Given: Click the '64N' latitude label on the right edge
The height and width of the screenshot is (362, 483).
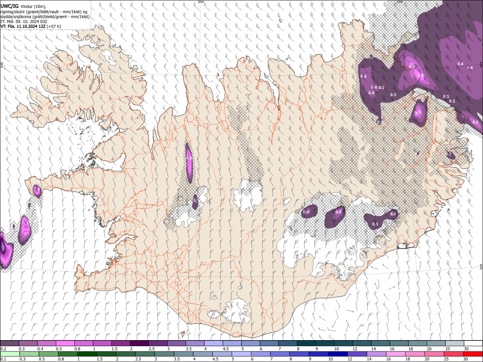Looking at the screenshot, I should click(481, 266).
